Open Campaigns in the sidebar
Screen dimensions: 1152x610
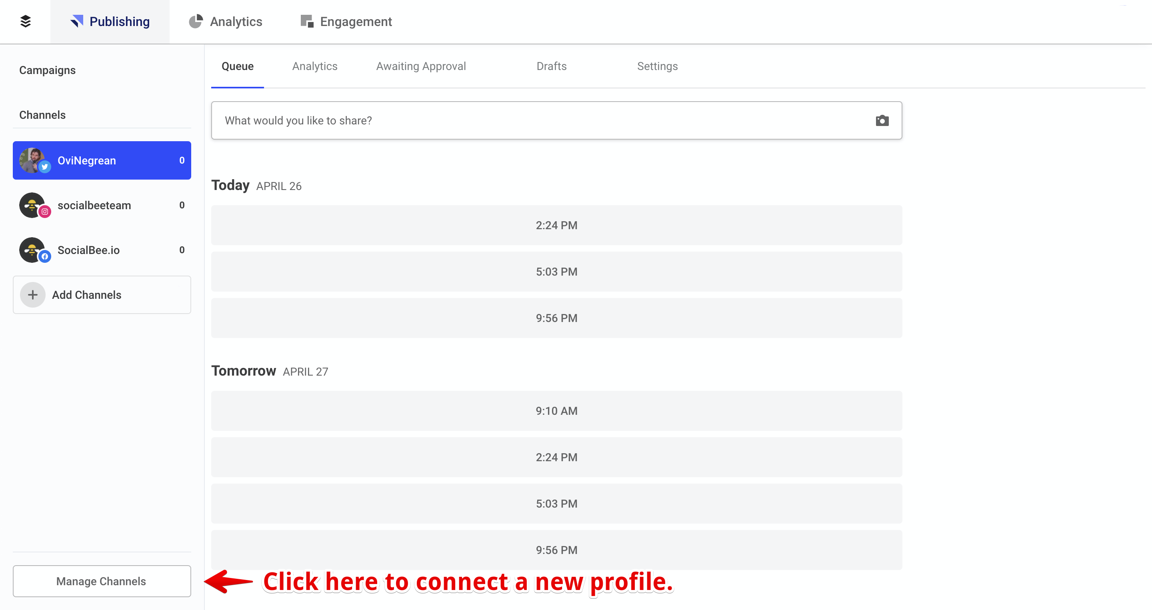tap(48, 70)
